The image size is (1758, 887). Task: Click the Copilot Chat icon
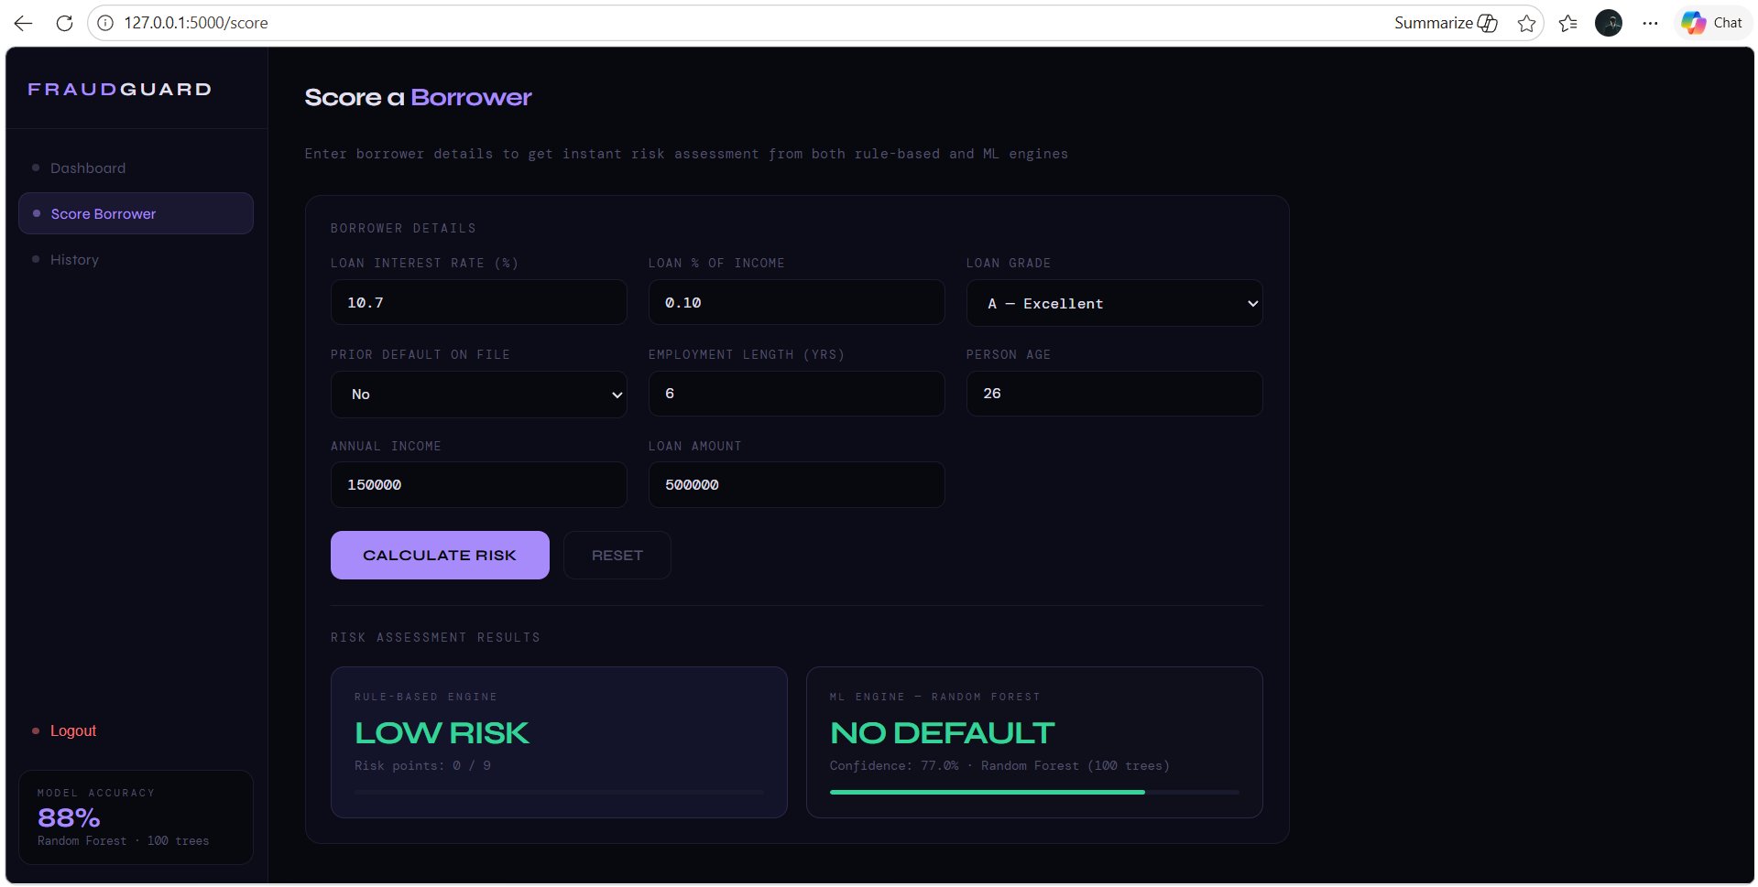pos(1710,22)
